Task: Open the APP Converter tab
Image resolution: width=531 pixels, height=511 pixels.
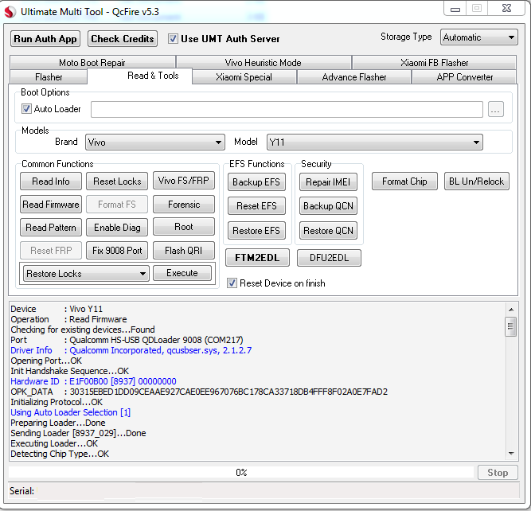Action: click(464, 77)
